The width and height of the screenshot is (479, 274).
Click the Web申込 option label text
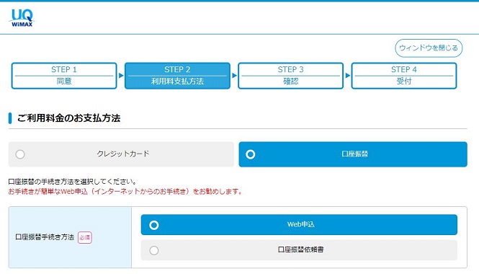pyautogui.click(x=300, y=224)
